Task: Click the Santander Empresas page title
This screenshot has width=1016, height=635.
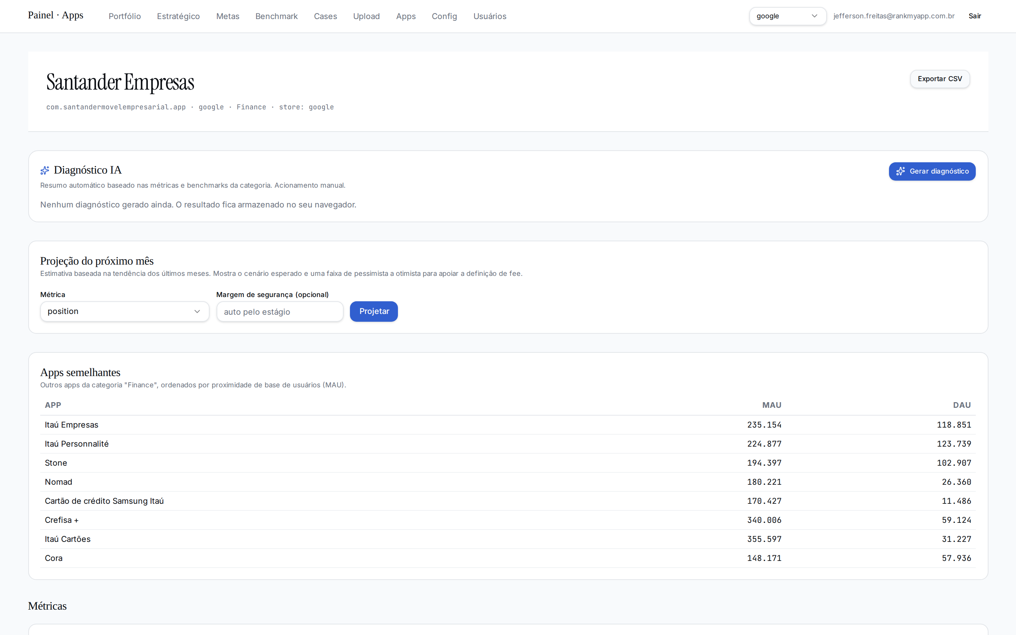Action: [x=120, y=82]
